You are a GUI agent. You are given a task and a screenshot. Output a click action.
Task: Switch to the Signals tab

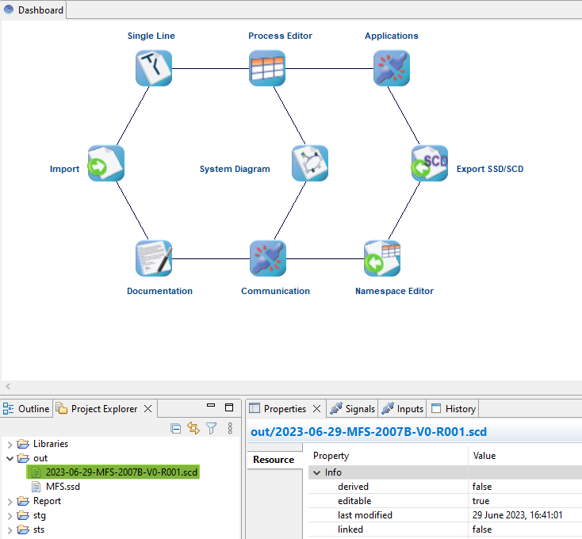(x=353, y=409)
